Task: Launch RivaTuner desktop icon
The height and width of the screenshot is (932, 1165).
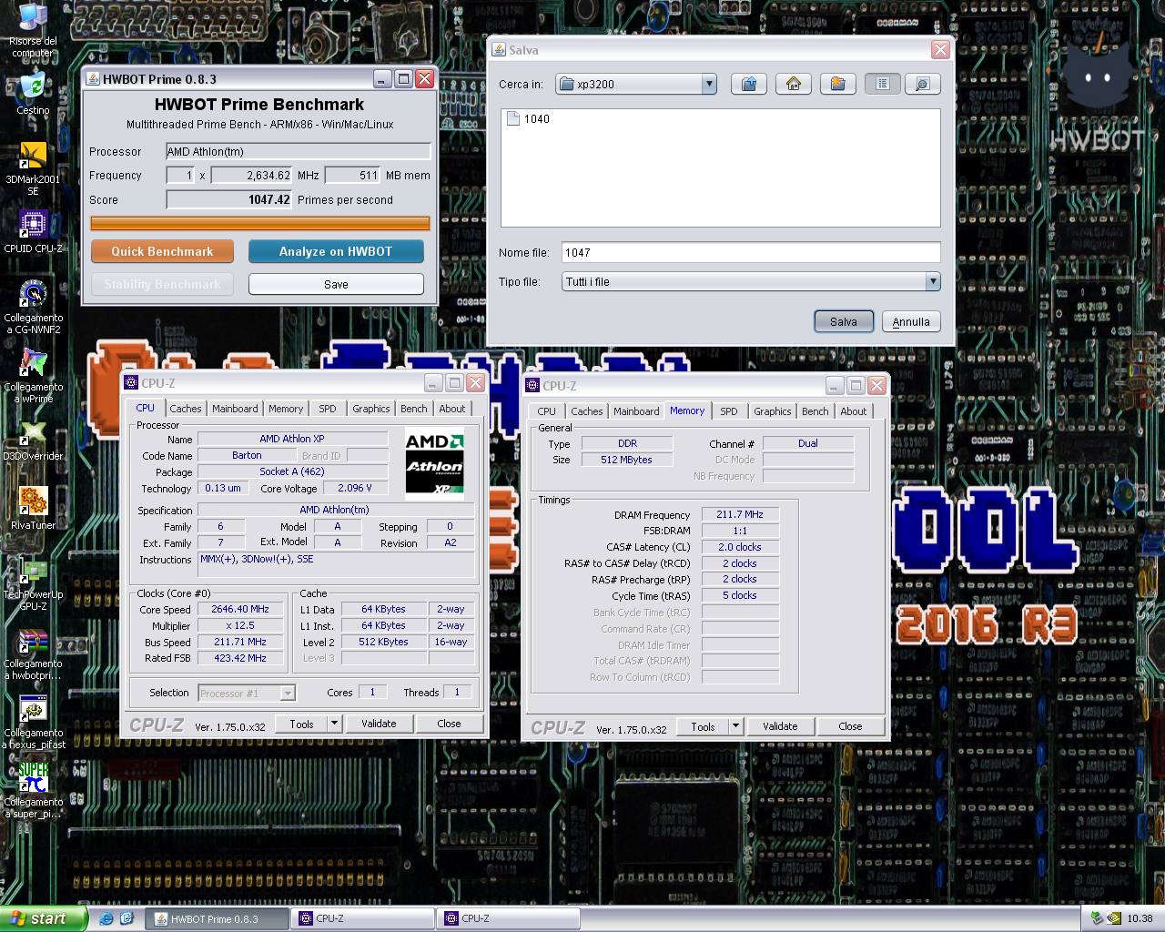Action: (33, 508)
